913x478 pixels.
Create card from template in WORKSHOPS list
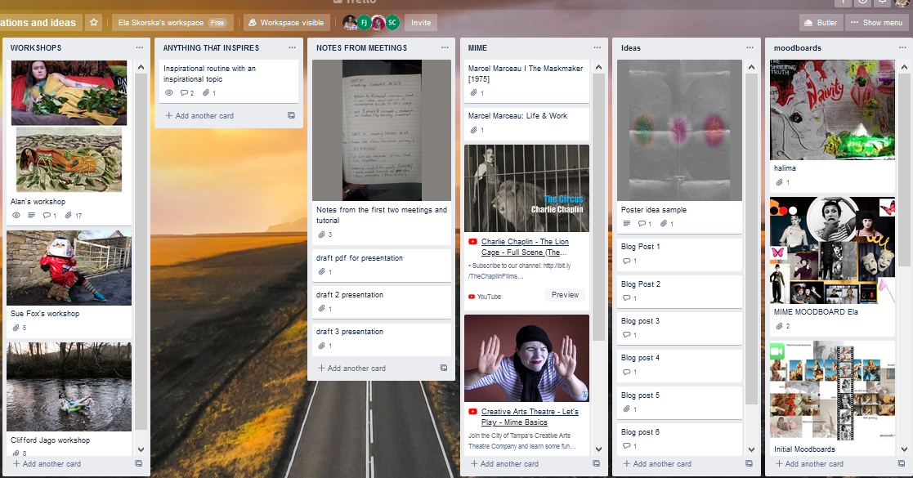pos(138,463)
